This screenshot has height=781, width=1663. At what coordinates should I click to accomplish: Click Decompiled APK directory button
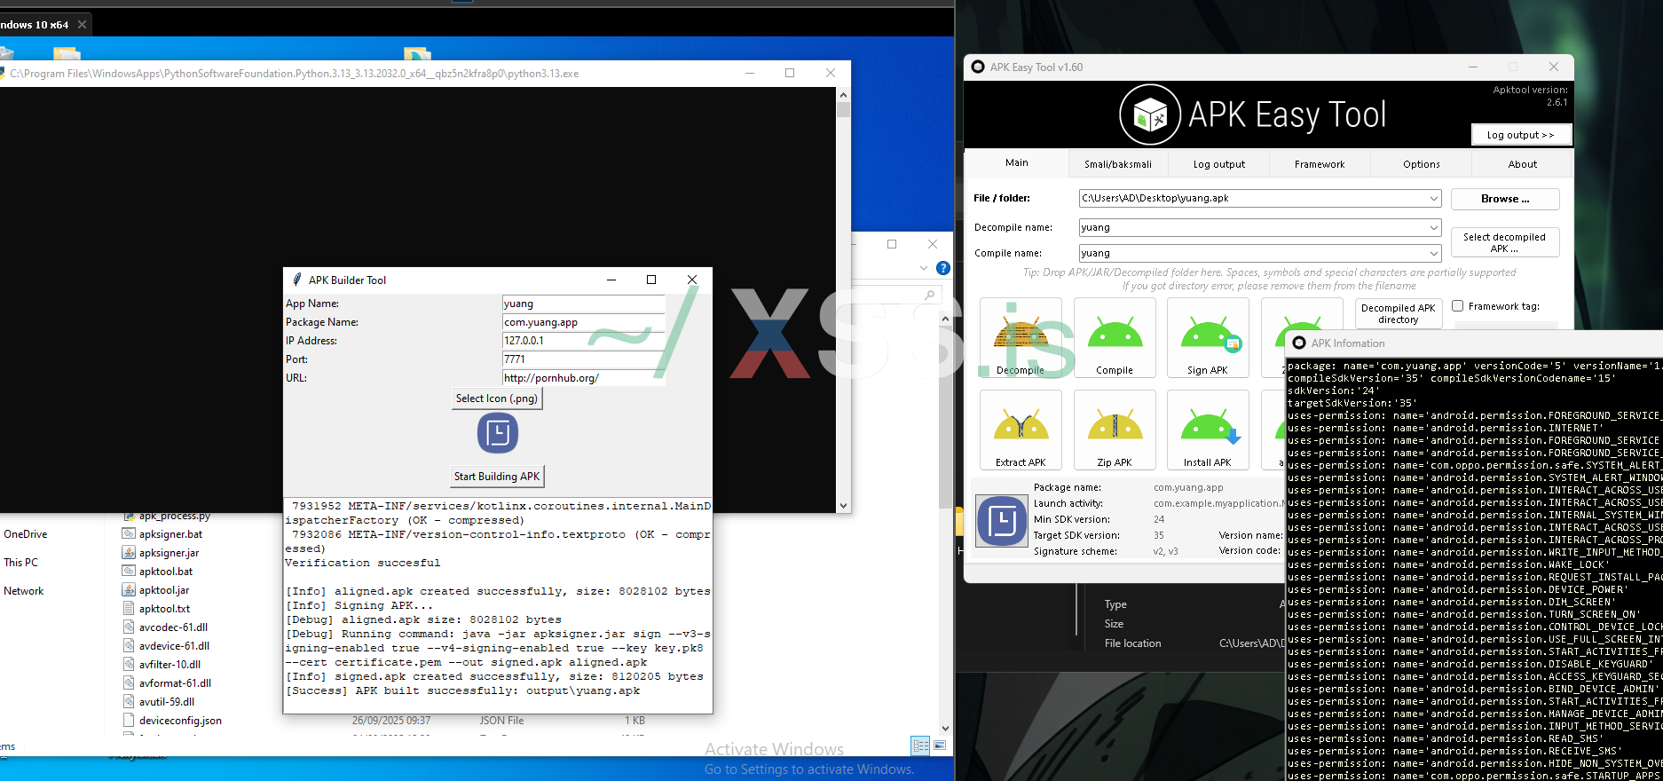point(1399,313)
